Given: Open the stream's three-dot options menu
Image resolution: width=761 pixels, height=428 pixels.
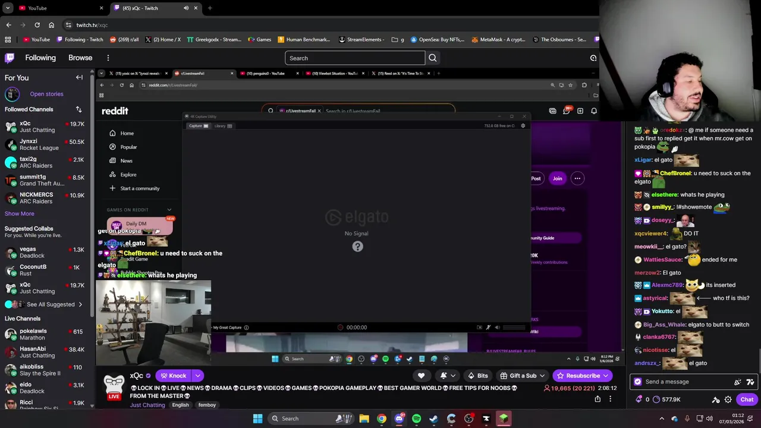Looking at the screenshot, I should pyautogui.click(x=610, y=399).
